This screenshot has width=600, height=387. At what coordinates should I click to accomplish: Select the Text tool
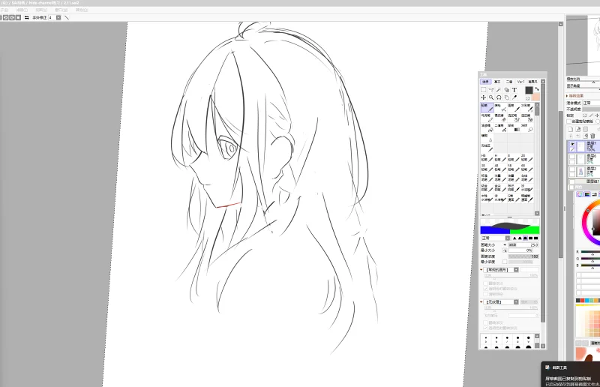514,89
